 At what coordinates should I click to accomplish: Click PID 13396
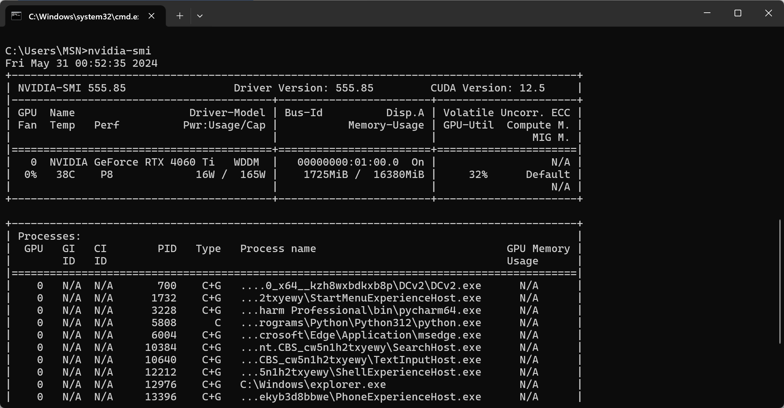161,397
